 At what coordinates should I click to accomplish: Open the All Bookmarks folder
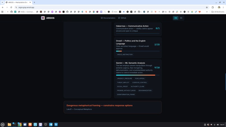[x=218, y=12]
